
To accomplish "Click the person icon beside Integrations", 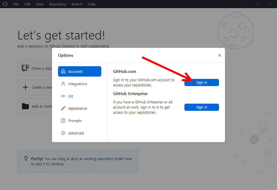I will tap(63, 84).
